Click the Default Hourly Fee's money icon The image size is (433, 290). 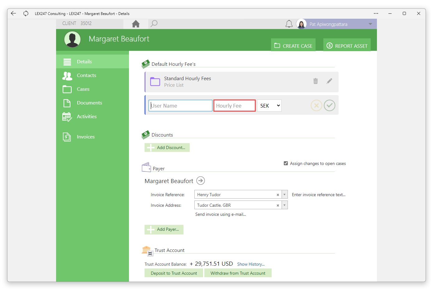click(x=145, y=64)
